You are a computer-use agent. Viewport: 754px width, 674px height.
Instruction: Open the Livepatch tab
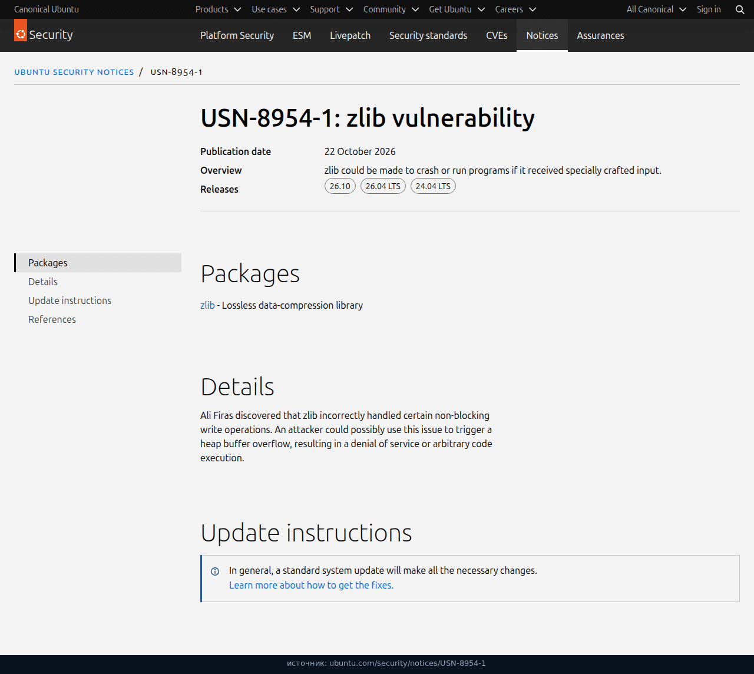350,35
